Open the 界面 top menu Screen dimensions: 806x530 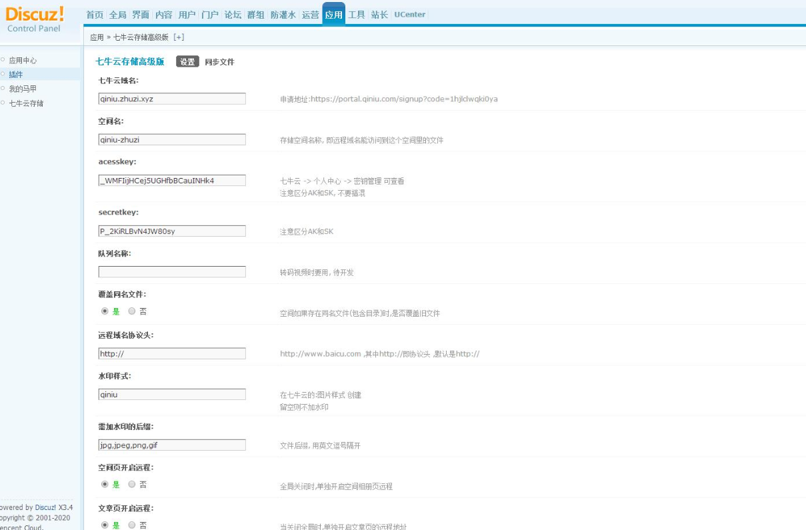(x=141, y=15)
